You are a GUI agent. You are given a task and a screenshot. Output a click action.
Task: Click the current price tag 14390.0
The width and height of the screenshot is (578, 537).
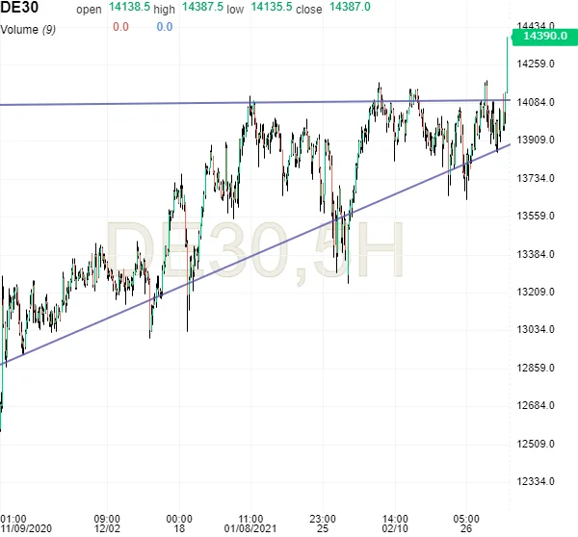[x=544, y=36]
